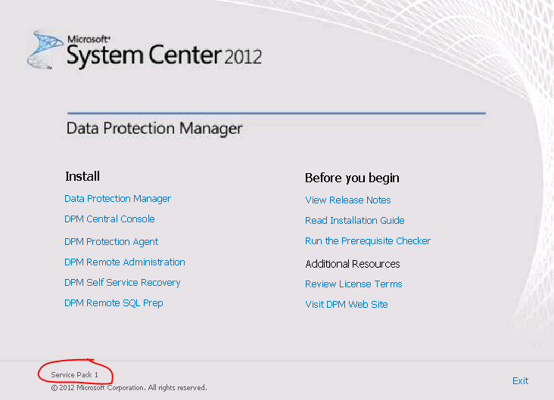Click the 'Install' section heading
This screenshot has height=400, width=554.
pos(82,176)
